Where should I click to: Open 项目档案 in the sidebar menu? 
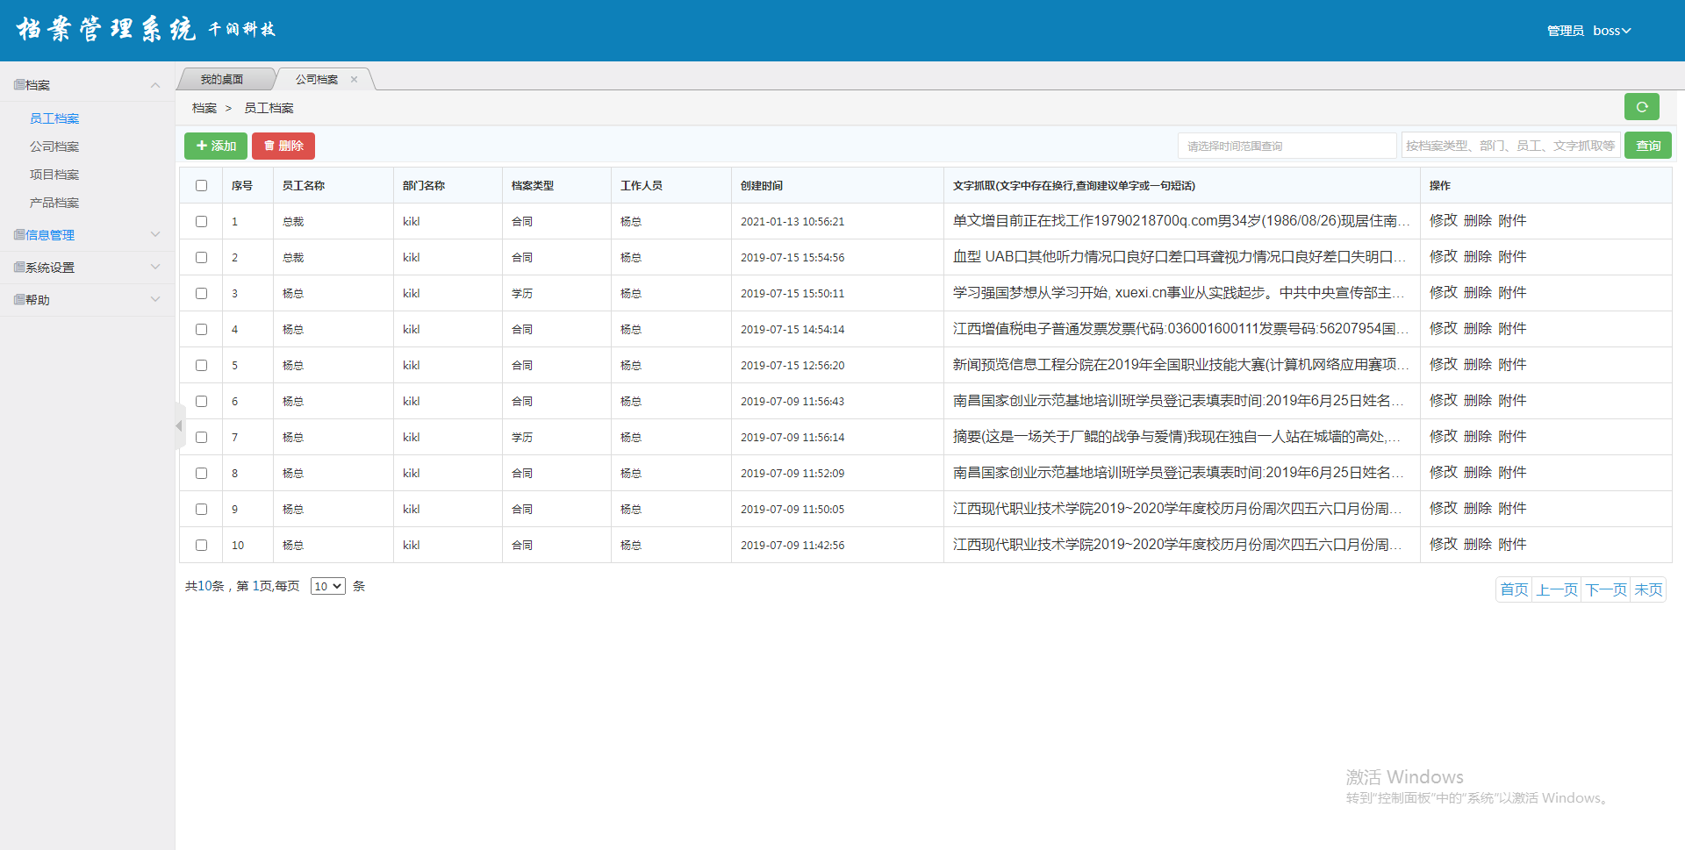(54, 175)
